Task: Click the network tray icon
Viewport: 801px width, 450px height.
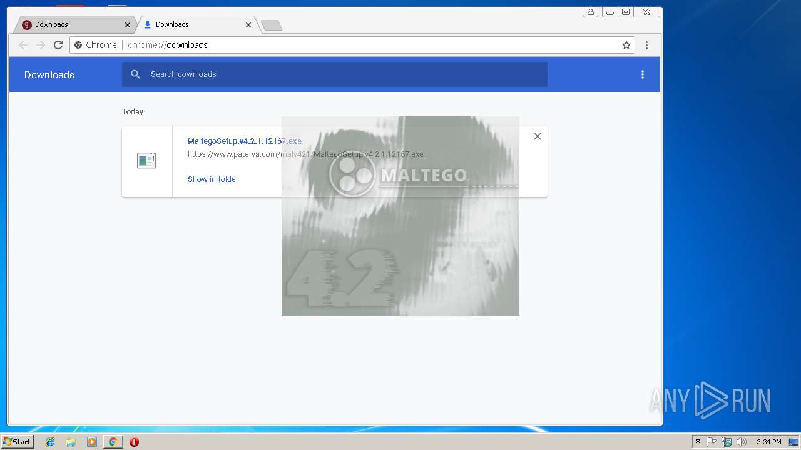Action: 727,442
